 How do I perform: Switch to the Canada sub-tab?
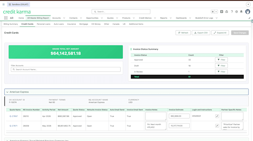click(116, 24)
